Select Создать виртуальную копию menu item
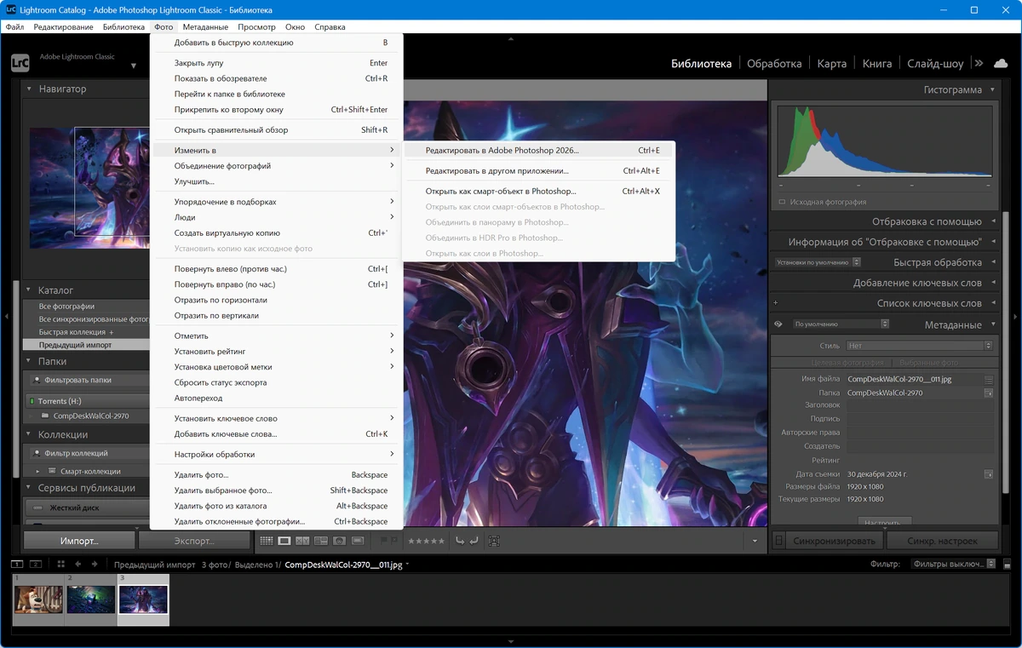Viewport: 1022px width, 648px height. pos(276,232)
